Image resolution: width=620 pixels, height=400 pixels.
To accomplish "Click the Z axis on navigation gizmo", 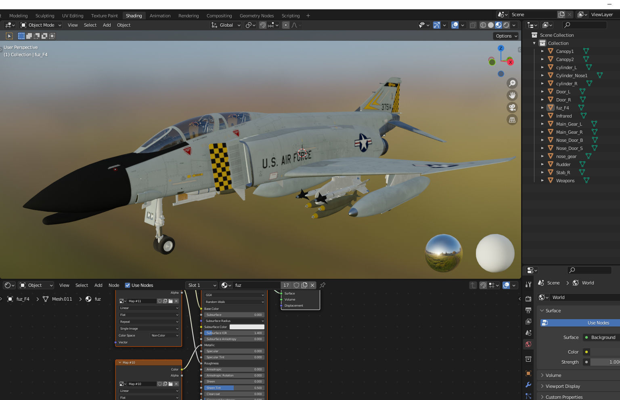I will [x=501, y=48].
